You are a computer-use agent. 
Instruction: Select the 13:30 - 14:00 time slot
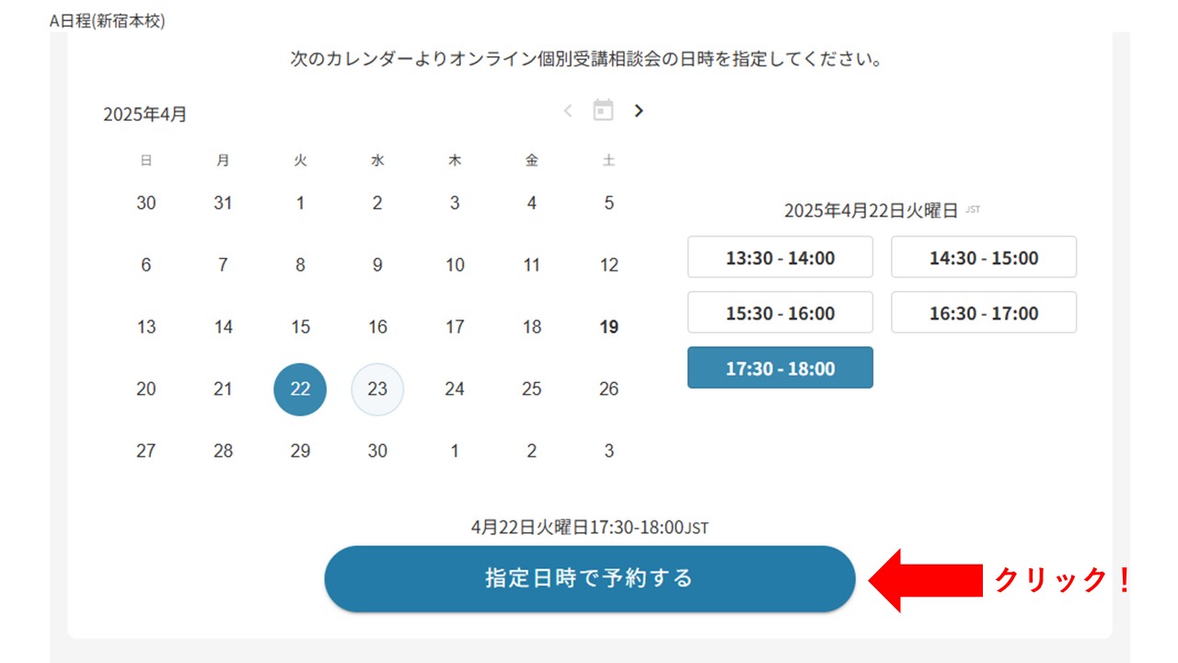point(780,258)
